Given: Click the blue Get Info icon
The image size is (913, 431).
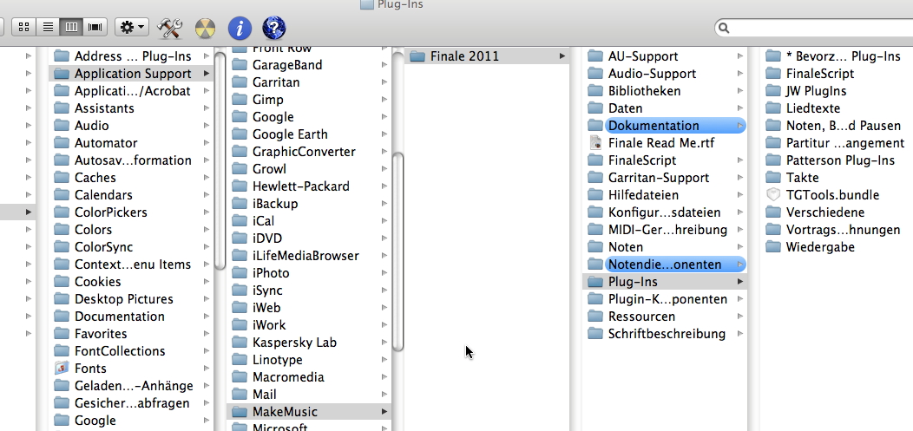Looking at the screenshot, I should (x=240, y=28).
